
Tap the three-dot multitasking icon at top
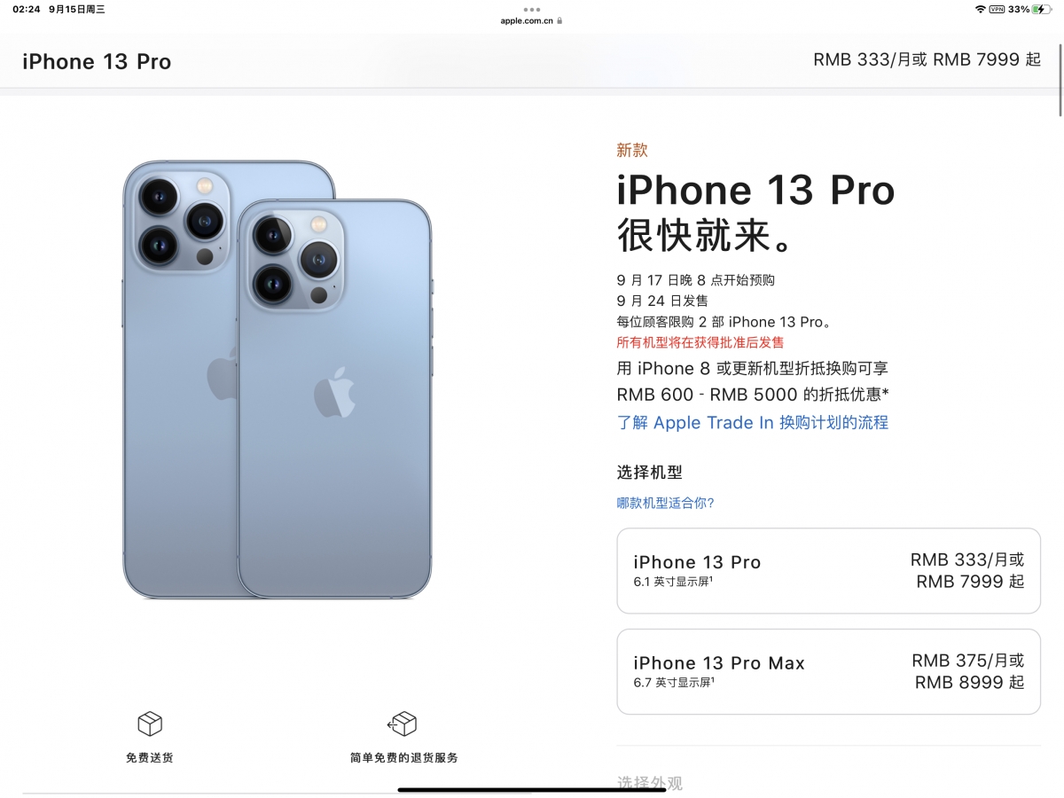coord(532,9)
